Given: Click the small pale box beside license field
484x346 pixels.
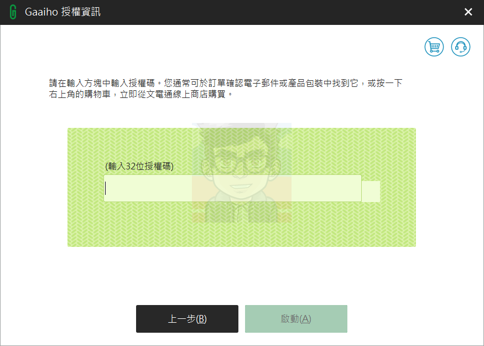Looking at the screenshot, I should (x=371, y=192).
